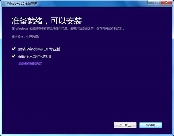This screenshot has height=136, width=174.
Task: Go back with the 上一步(B) button
Action: [125, 125]
